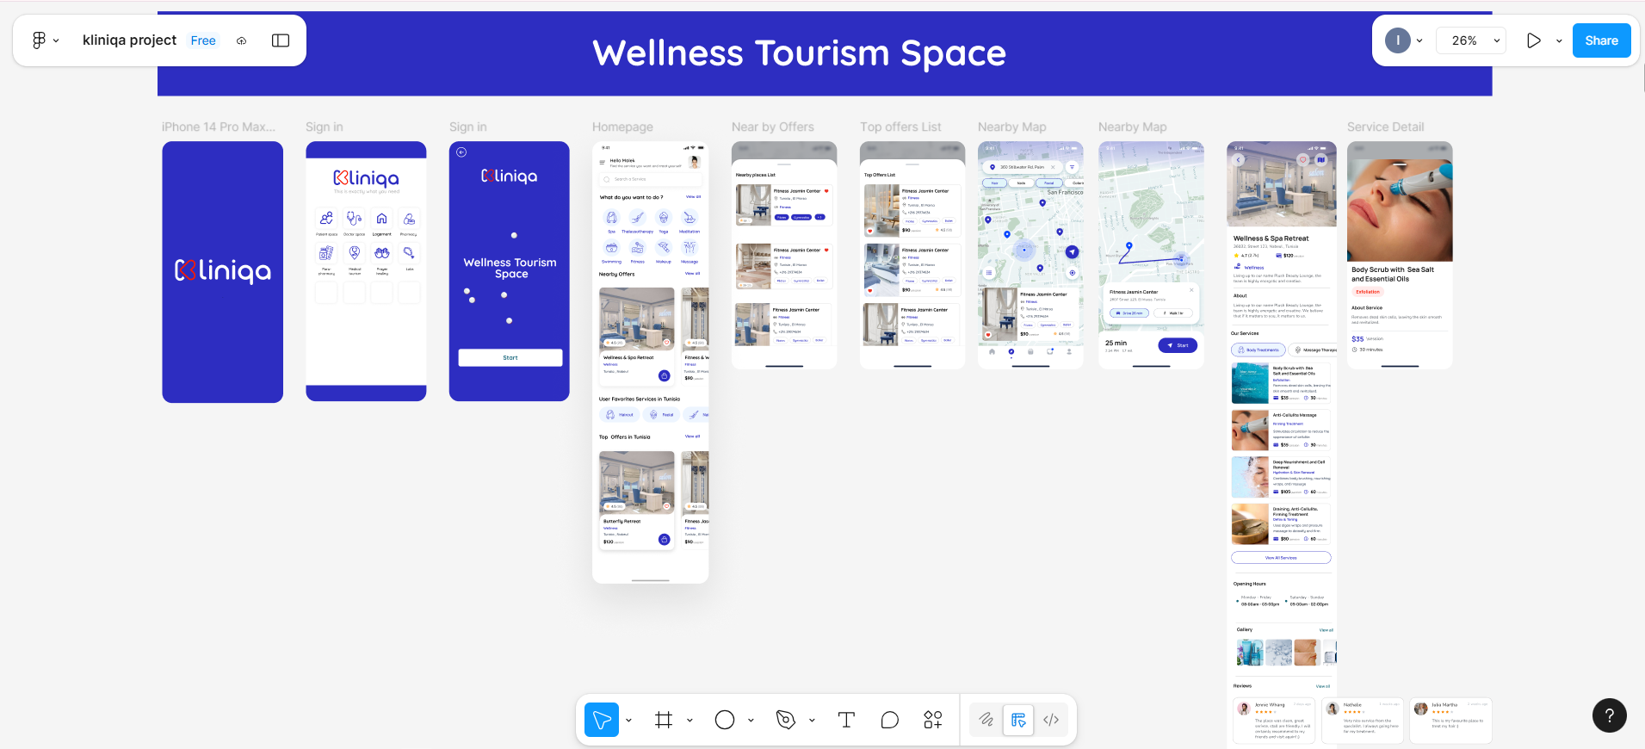The image size is (1645, 749).
Task: Activate the Comment tool
Action: click(x=890, y=720)
